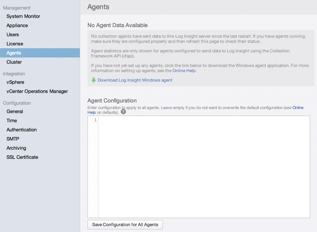Open Online Help from Agent Configuration description

pyautogui.click(x=298, y=107)
